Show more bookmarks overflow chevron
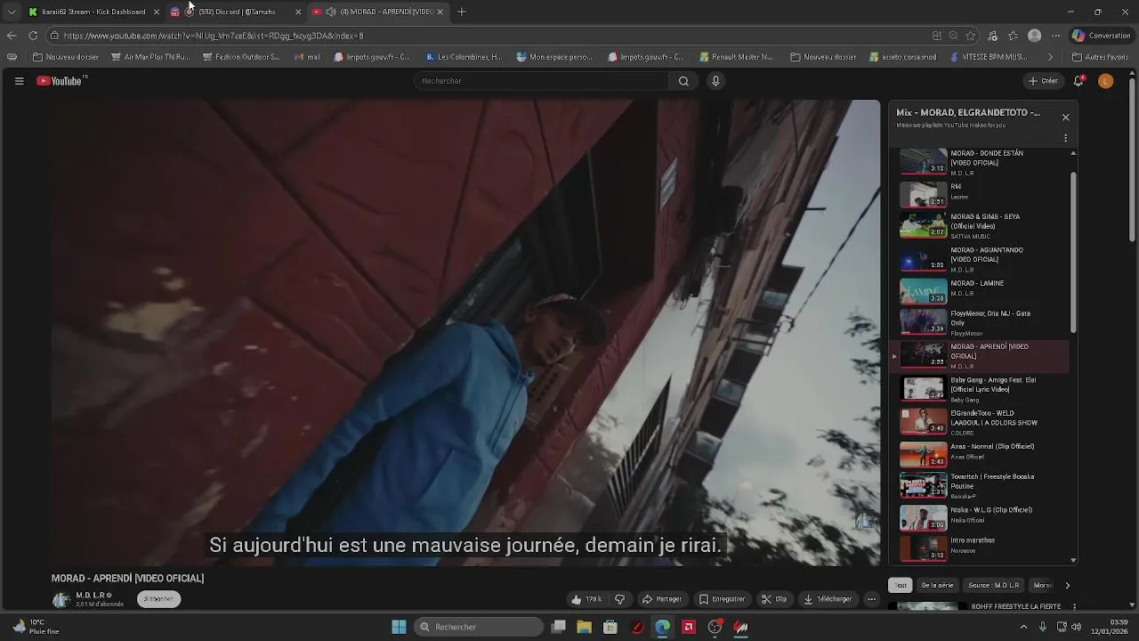 [x=1050, y=57]
